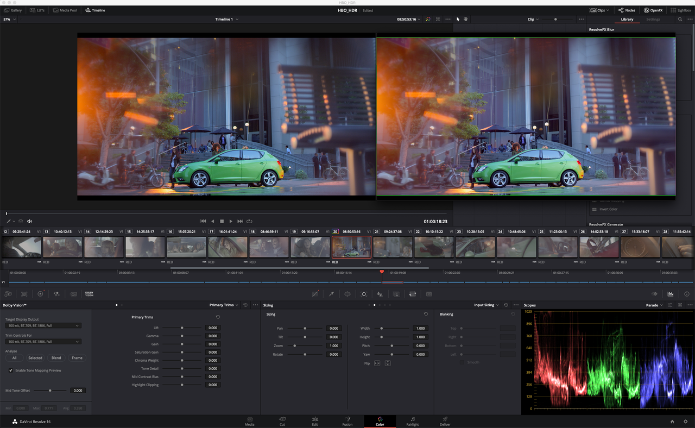This screenshot has width=695, height=428.
Task: Toggle the Nodes panel
Action: pos(626,10)
